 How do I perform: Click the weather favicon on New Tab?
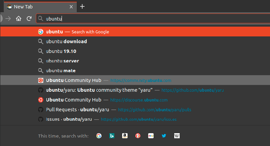point(9,7)
